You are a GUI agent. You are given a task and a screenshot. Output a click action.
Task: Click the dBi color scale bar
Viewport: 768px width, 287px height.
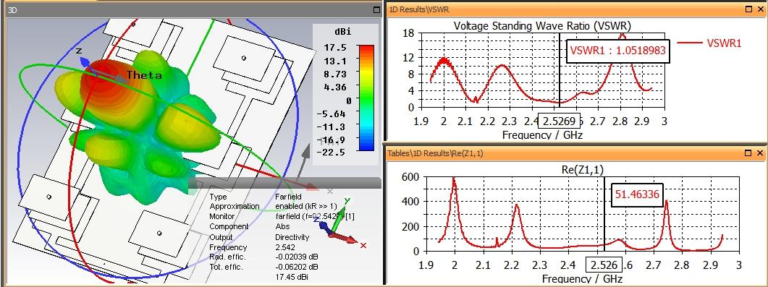tap(366, 98)
